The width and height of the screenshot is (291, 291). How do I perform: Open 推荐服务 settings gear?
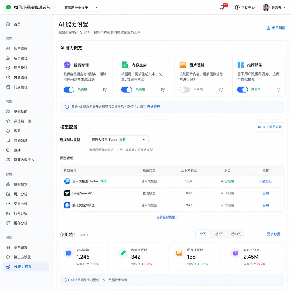278,90
